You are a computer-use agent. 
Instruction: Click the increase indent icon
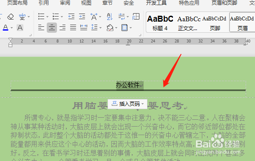82,17
